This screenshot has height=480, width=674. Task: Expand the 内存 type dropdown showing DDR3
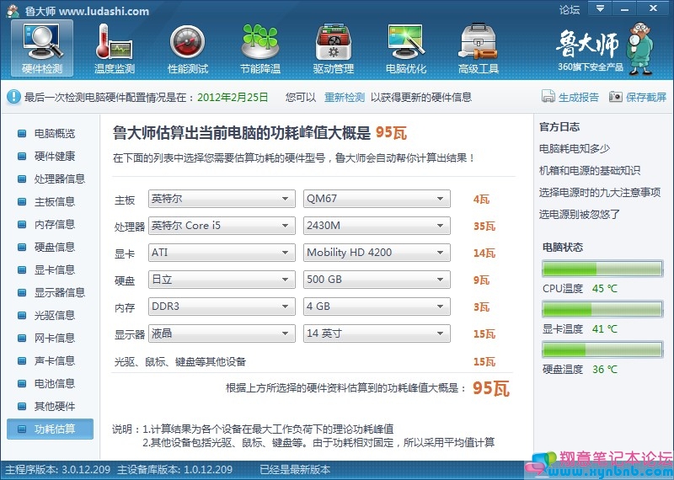pos(222,307)
